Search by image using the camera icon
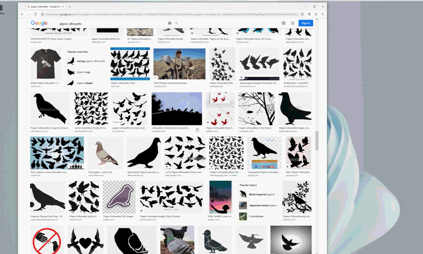Screen dimensions: 423x254 point(170,23)
